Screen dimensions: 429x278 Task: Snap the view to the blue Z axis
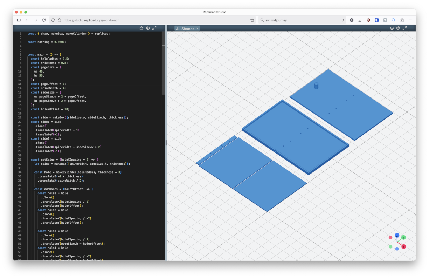(x=397, y=236)
